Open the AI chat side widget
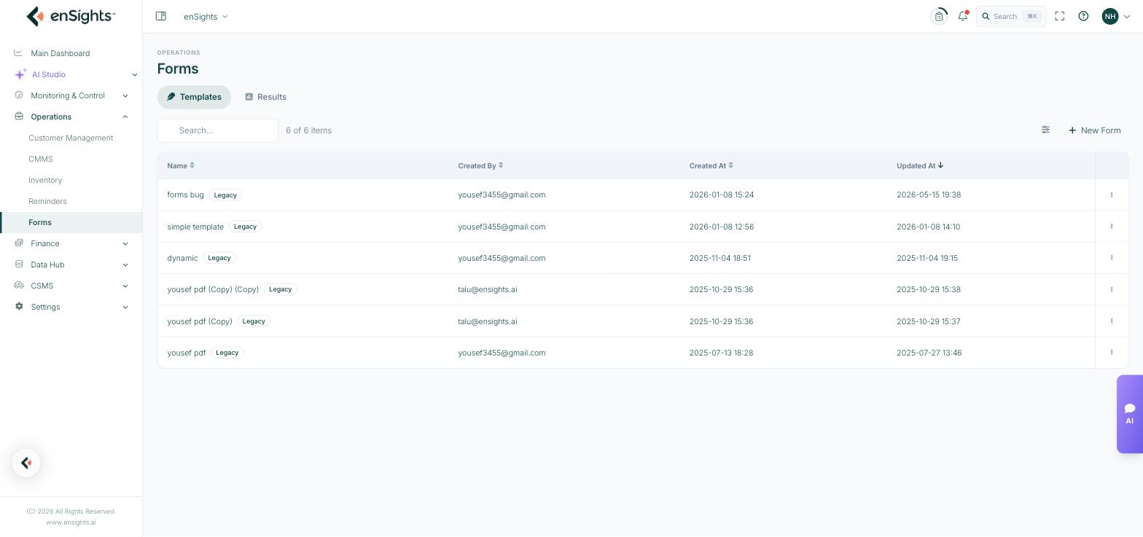The image size is (1143, 537). click(1130, 414)
